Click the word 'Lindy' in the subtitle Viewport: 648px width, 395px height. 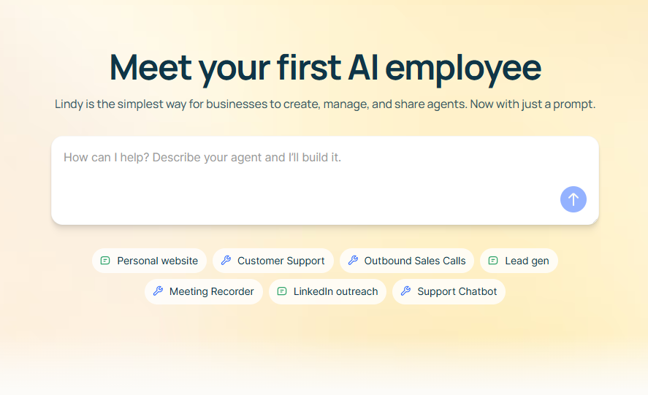69,104
